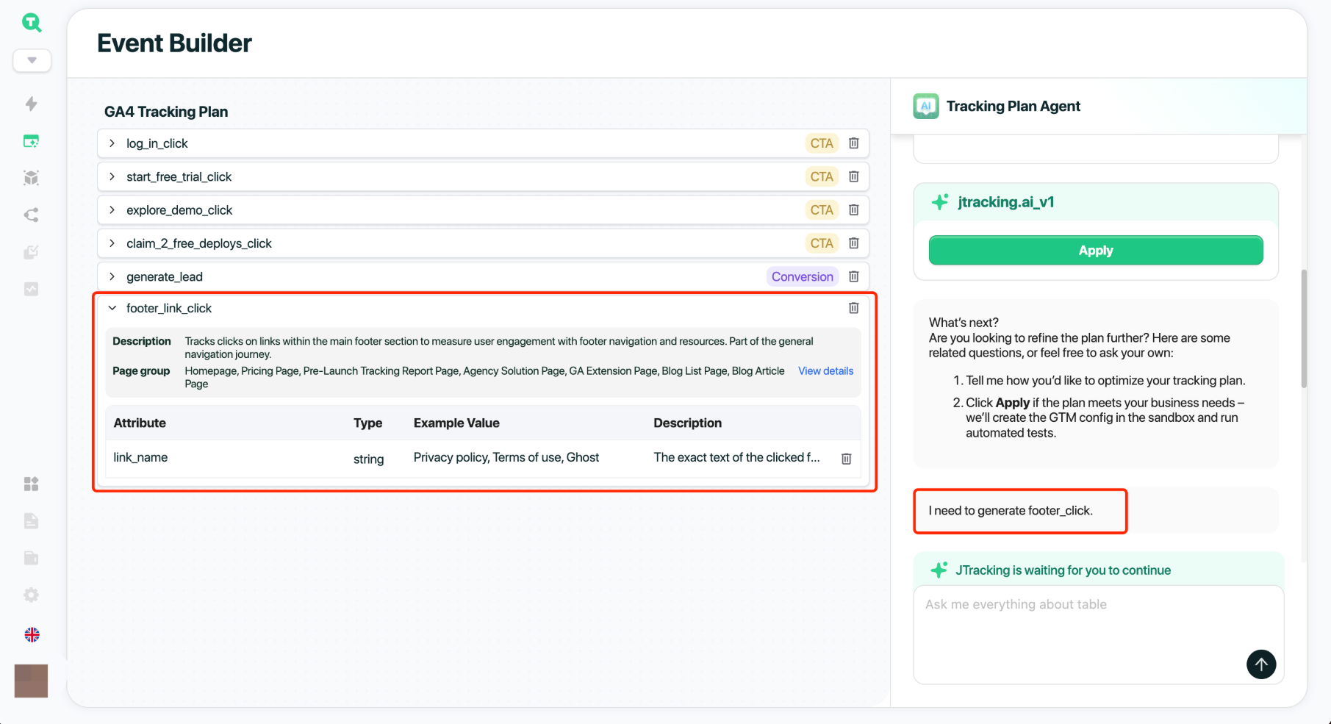Click the user avatar thumbnail
The height and width of the screenshot is (724, 1331).
point(31,681)
